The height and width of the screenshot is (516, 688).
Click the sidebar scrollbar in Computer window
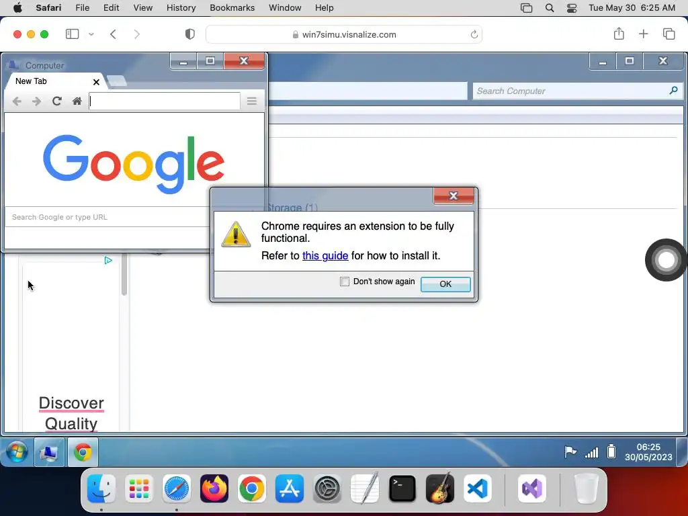coord(124,274)
